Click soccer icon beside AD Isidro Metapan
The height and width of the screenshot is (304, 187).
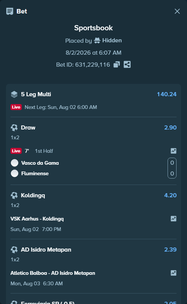[x=14, y=250]
